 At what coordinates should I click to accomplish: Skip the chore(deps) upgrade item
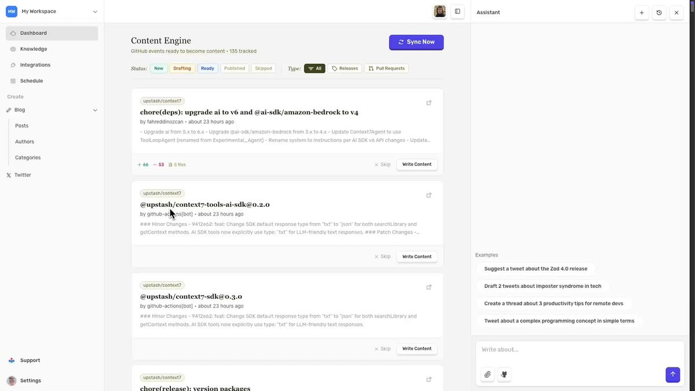[382, 165]
